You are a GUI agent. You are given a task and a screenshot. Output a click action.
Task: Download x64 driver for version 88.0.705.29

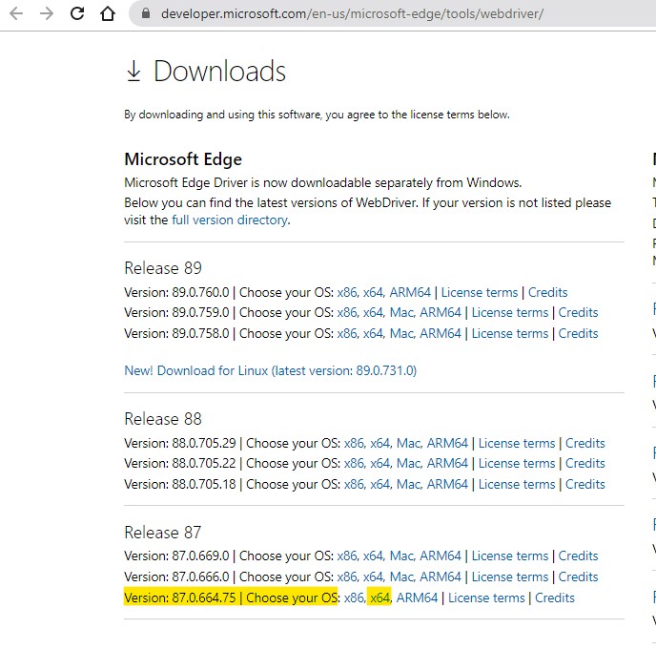point(380,443)
